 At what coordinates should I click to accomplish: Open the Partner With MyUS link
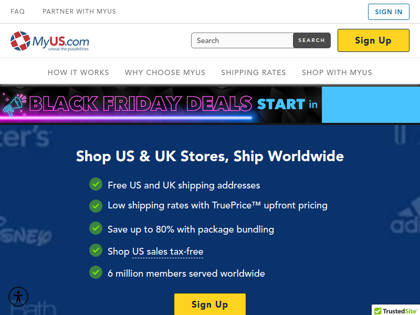[x=79, y=12]
